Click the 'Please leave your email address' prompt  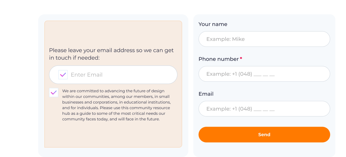(x=111, y=50)
